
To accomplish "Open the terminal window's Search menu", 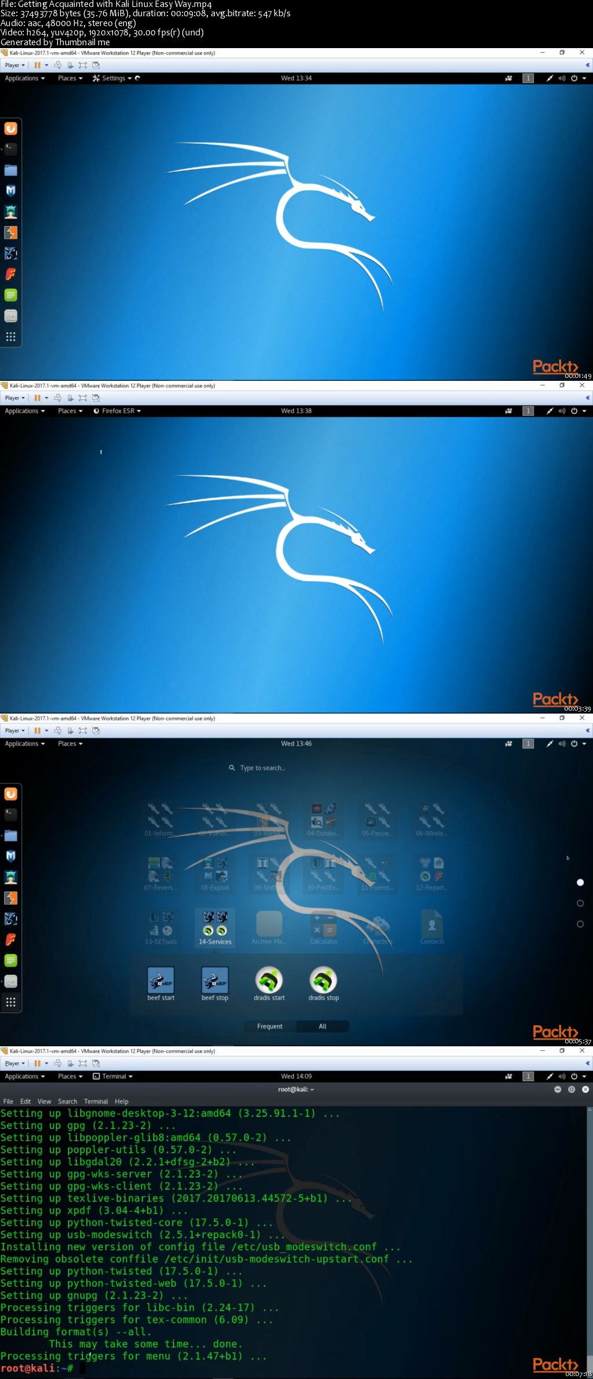I will [67, 1101].
